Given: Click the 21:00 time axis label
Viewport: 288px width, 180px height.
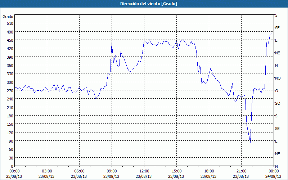Looking at the screenshot, I should click(241, 171).
